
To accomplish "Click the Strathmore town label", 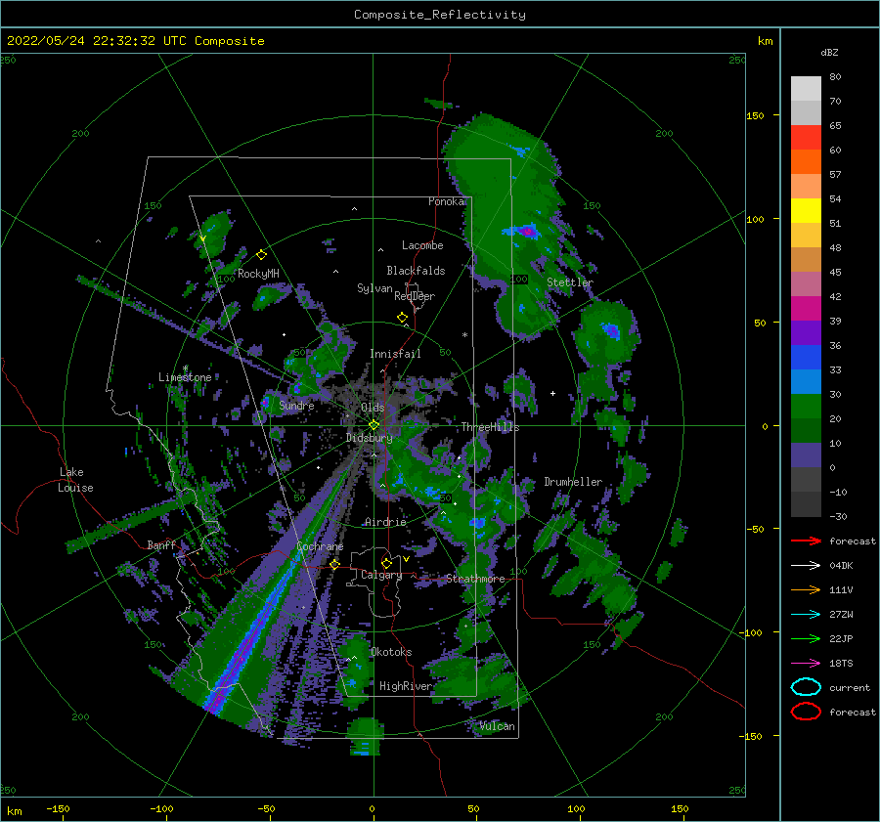I will coord(475,579).
